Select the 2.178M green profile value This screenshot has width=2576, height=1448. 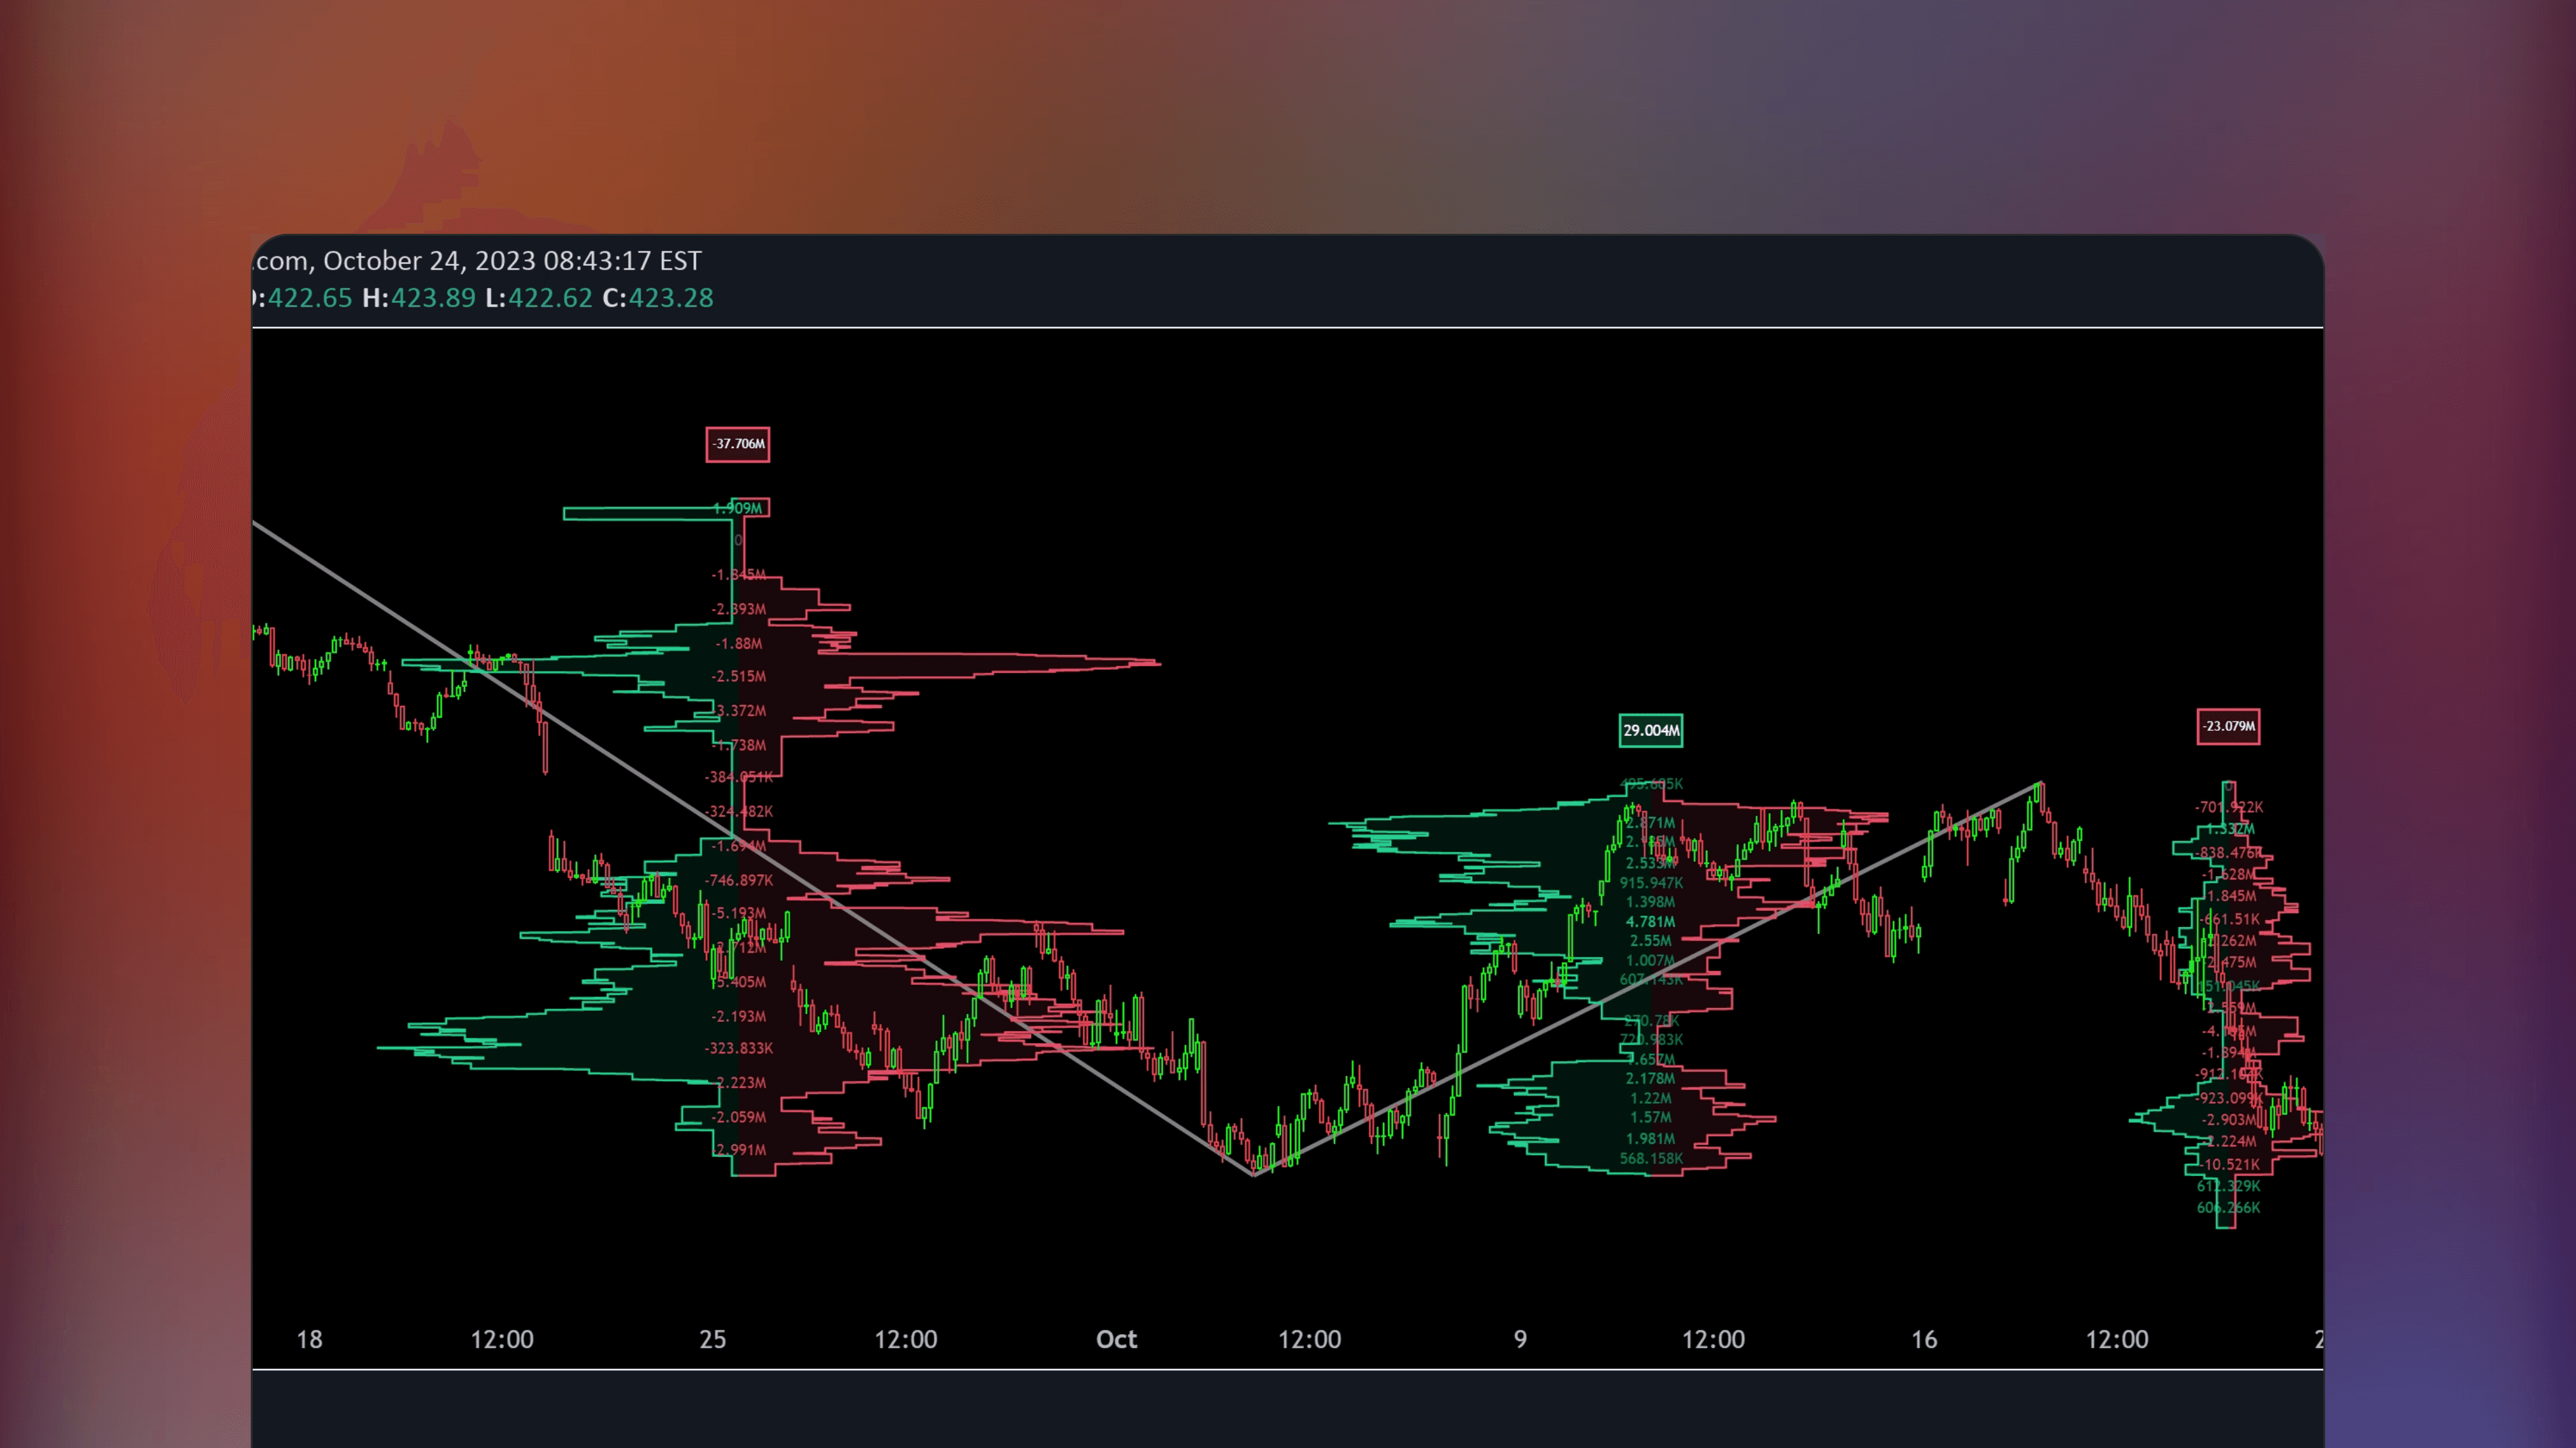(1650, 1079)
